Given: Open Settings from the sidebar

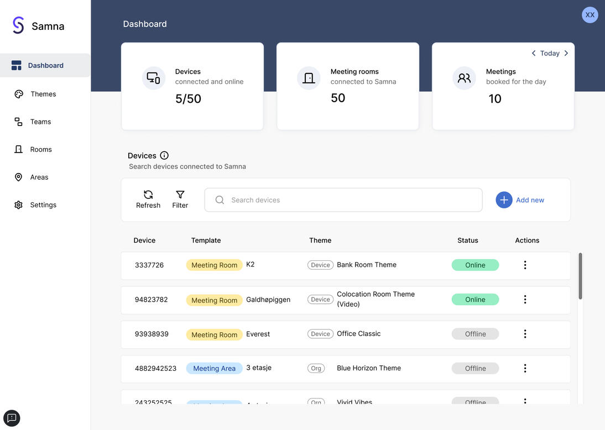Looking at the screenshot, I should tap(43, 204).
